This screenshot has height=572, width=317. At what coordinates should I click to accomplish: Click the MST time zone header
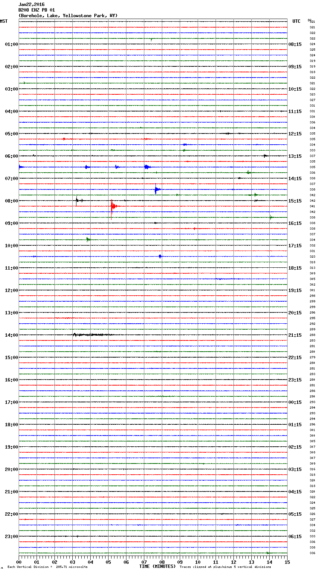[4, 21]
